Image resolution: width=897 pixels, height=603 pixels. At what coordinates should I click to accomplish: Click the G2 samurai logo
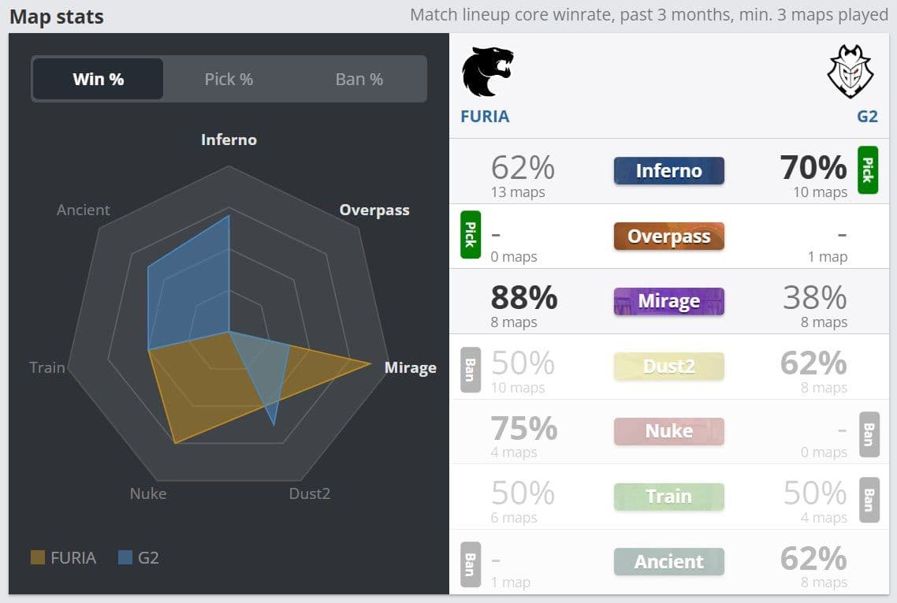point(850,72)
